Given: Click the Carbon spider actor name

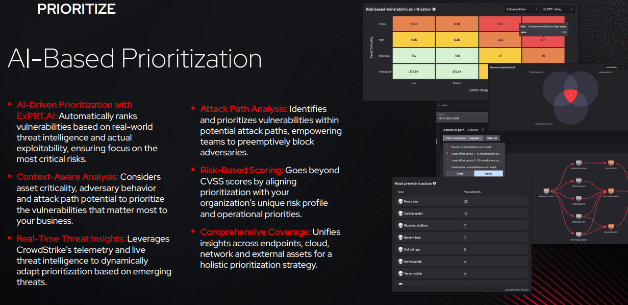Looking at the screenshot, I should pos(413,214).
